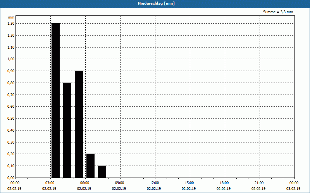Click the 15:00 time axis label
This screenshot has width=310, height=193.
click(x=190, y=183)
